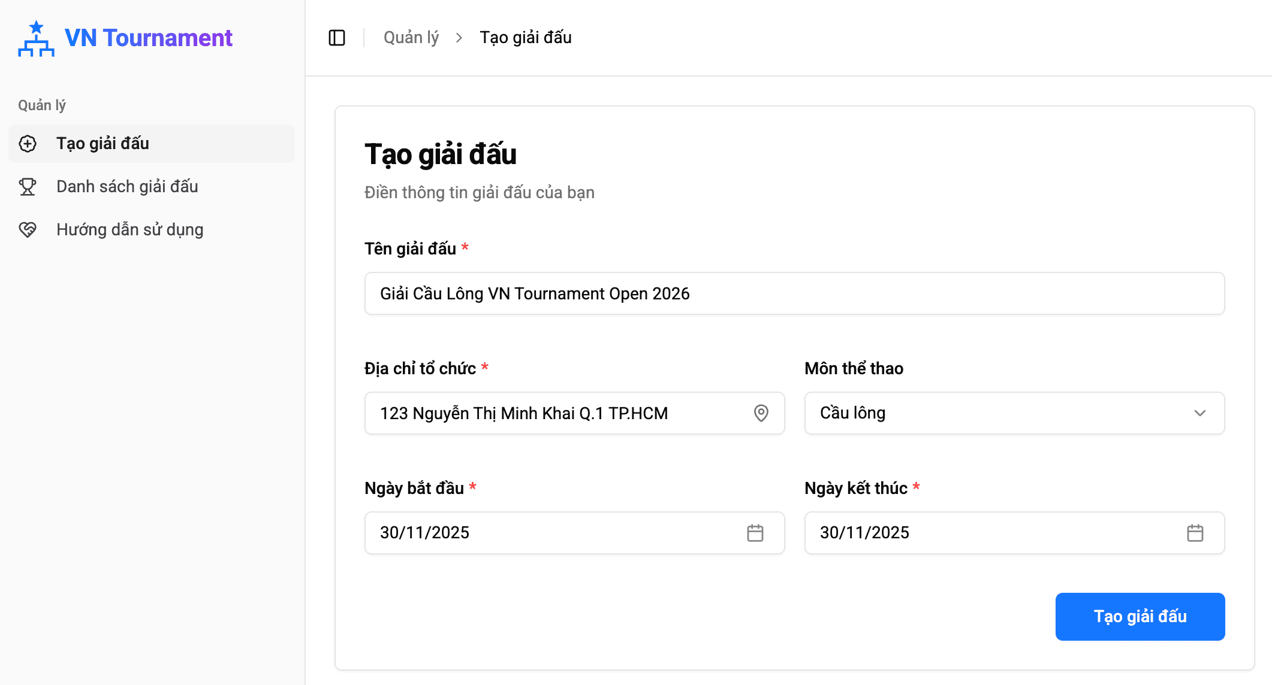1272x685 pixels.
Task: Click the 'Điền thông tin giải đấu của bạn' subtitle
Action: pyautogui.click(x=480, y=193)
